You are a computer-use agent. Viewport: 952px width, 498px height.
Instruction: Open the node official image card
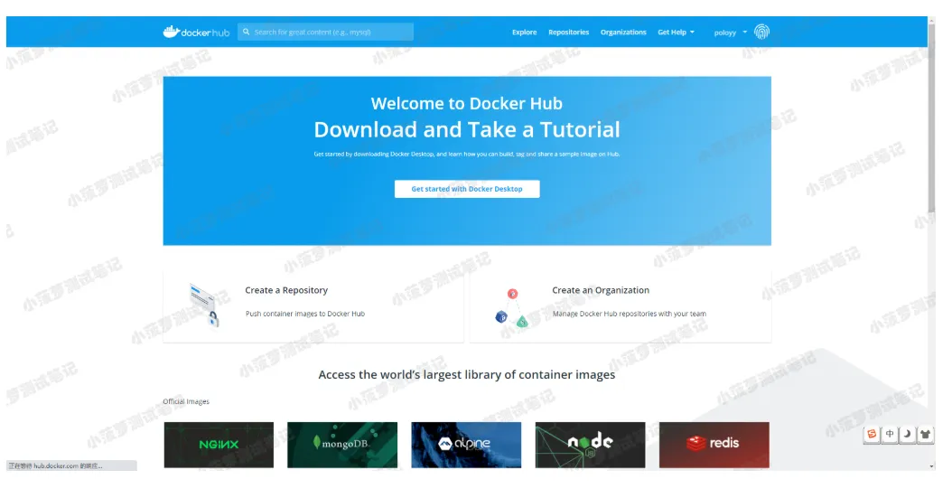[x=590, y=445]
